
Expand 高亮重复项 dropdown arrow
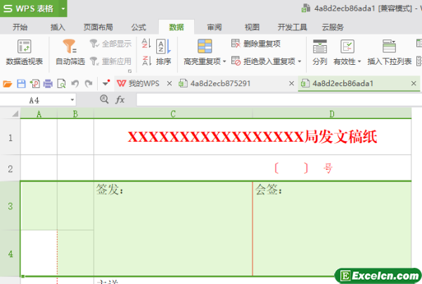point(224,61)
